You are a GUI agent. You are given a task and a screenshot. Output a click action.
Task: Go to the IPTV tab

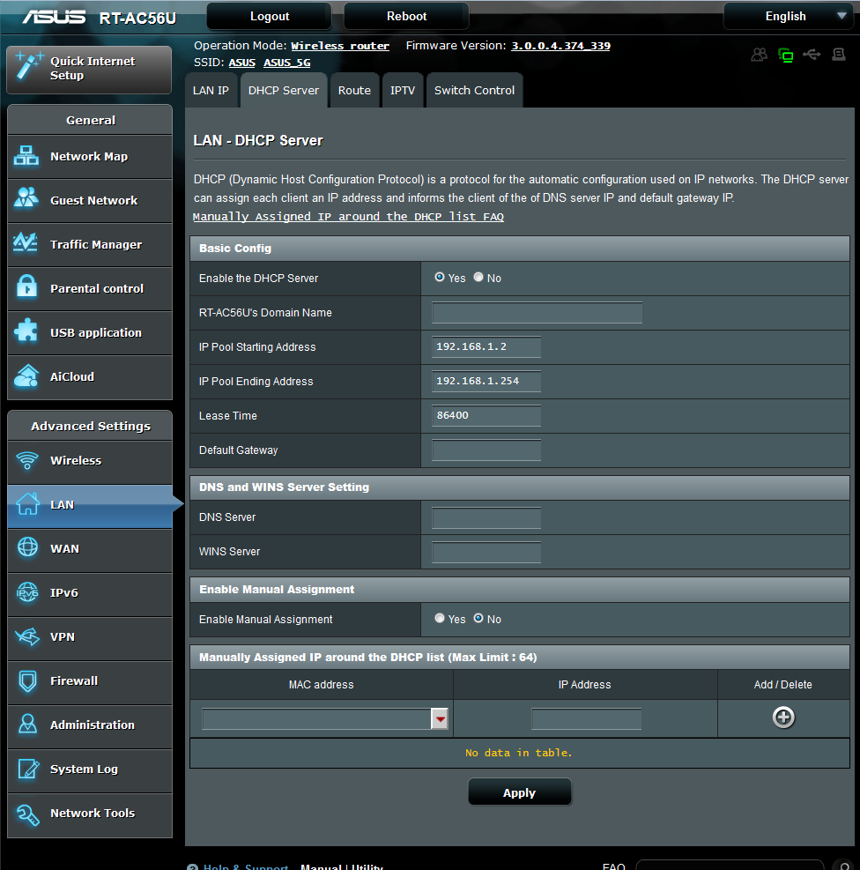403,91
